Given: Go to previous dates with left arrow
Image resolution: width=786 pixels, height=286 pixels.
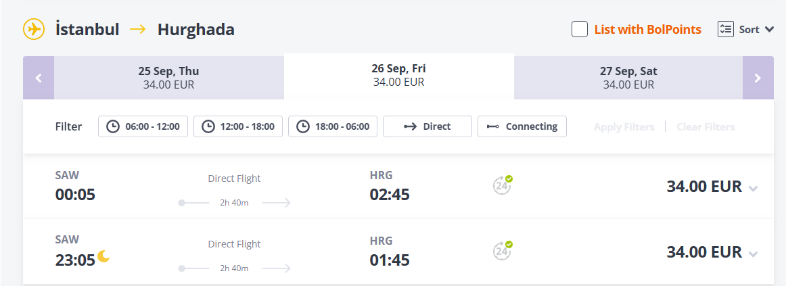Looking at the screenshot, I should point(38,78).
